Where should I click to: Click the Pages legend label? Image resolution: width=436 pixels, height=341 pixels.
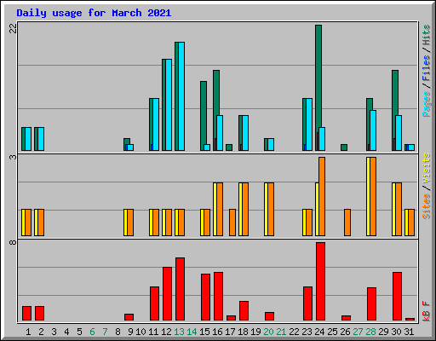tap(427, 104)
